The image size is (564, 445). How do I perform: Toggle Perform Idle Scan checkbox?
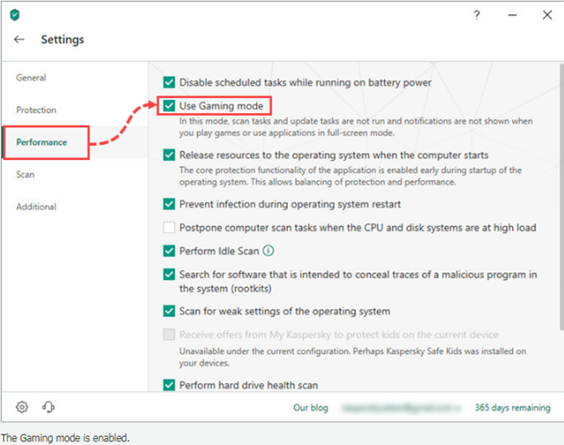click(x=169, y=251)
